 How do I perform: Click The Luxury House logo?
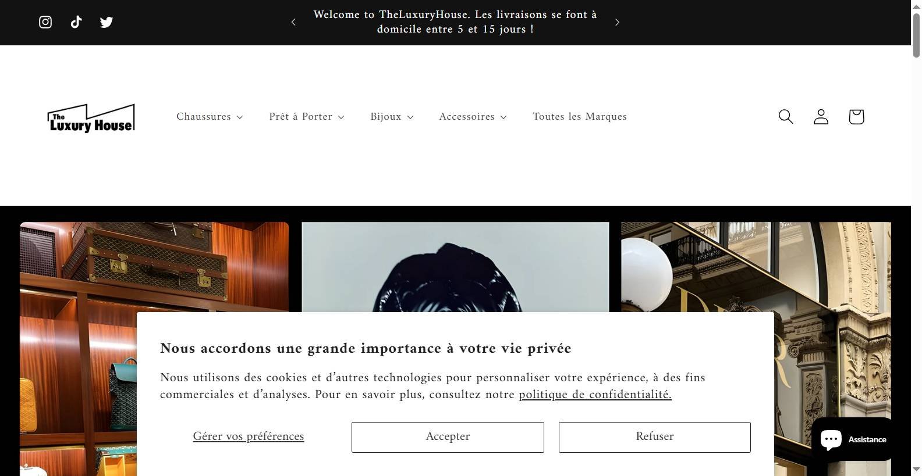tap(91, 118)
